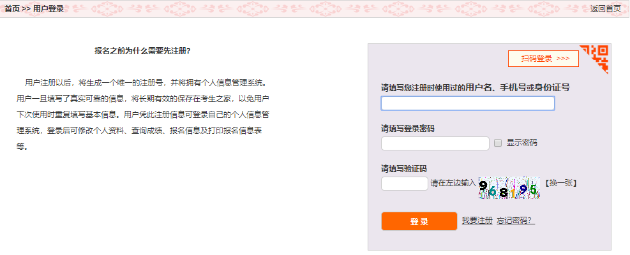Image resolution: width=630 pixels, height=255 pixels.
Task: Select the 用户登录 breadcrumb item
Action: coord(49,9)
